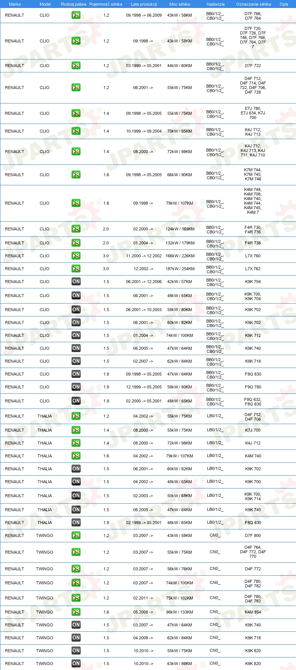
Task: Select the power value 56kW / 76KM
Action: tap(179, 569)
